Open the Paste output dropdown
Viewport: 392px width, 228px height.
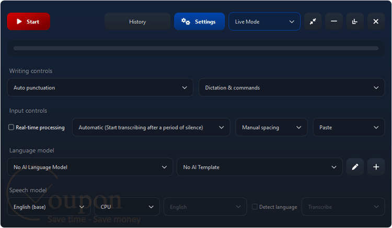(x=349, y=127)
